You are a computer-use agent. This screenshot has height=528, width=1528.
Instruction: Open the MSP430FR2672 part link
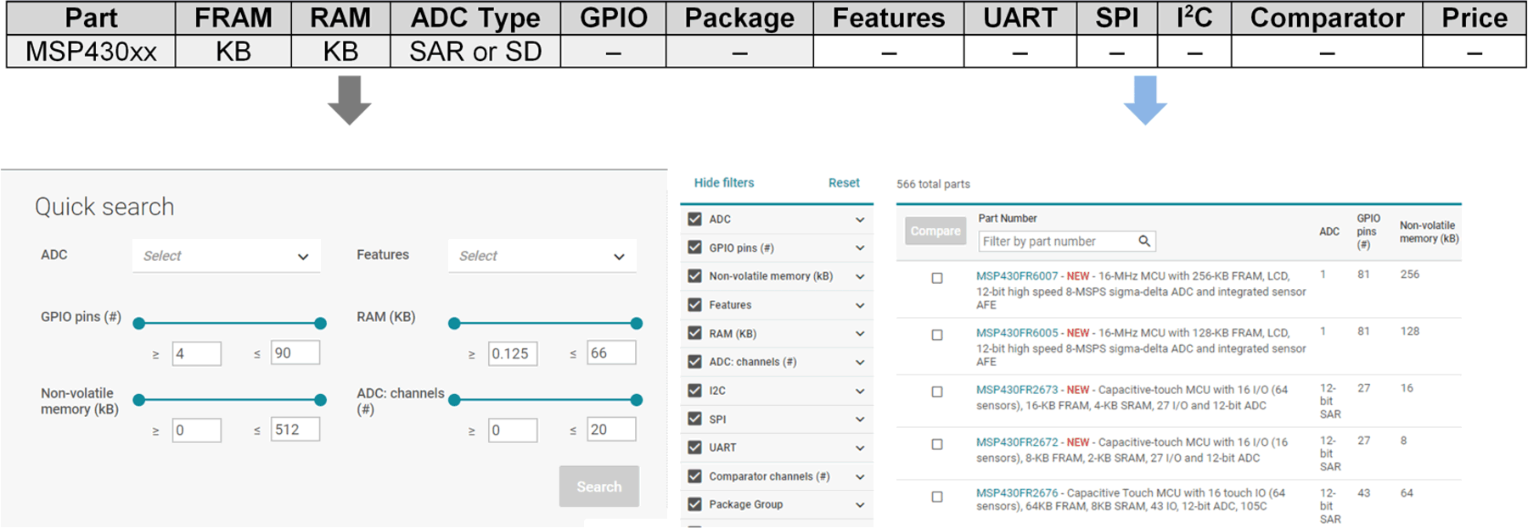click(1017, 442)
